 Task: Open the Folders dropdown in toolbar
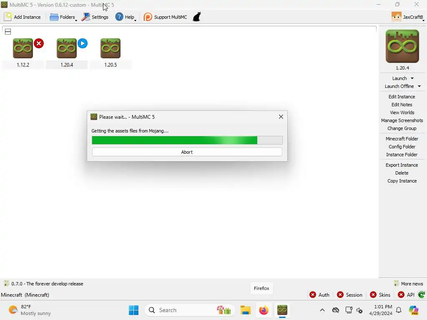[63, 17]
